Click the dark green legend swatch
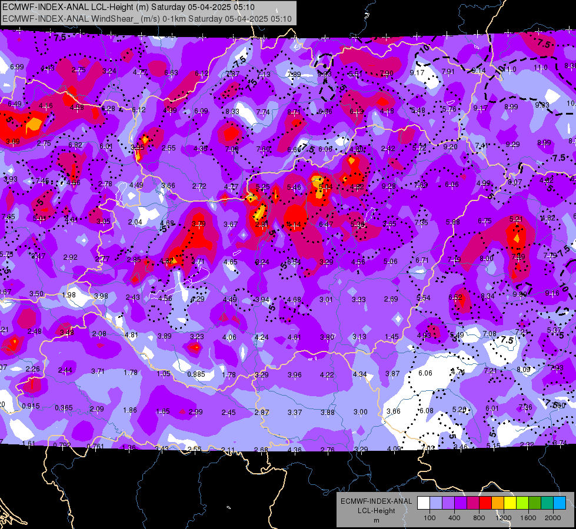Viewport: 576px width, 529px height. (x=534, y=503)
